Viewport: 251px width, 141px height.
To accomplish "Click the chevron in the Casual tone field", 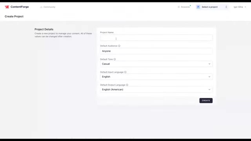I will tap(209, 64).
